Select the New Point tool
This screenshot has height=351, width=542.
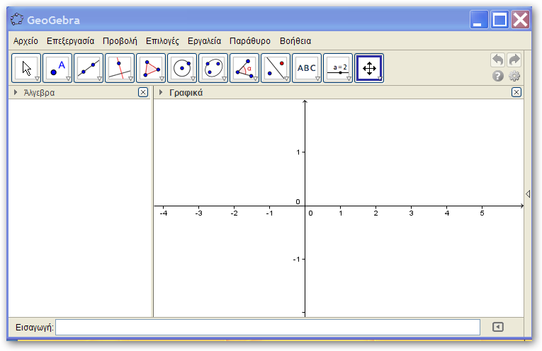coord(57,68)
